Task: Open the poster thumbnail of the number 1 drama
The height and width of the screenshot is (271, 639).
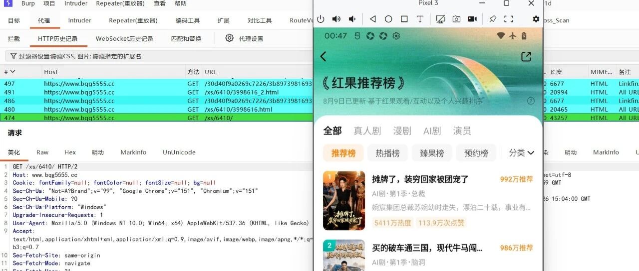Action: coord(344,200)
